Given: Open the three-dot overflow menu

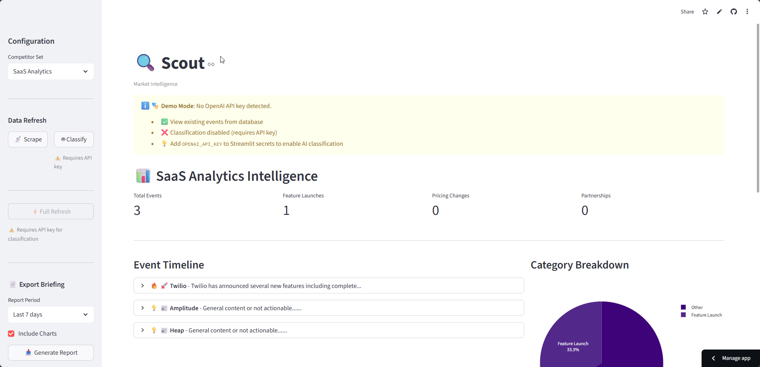Looking at the screenshot, I should click(747, 12).
